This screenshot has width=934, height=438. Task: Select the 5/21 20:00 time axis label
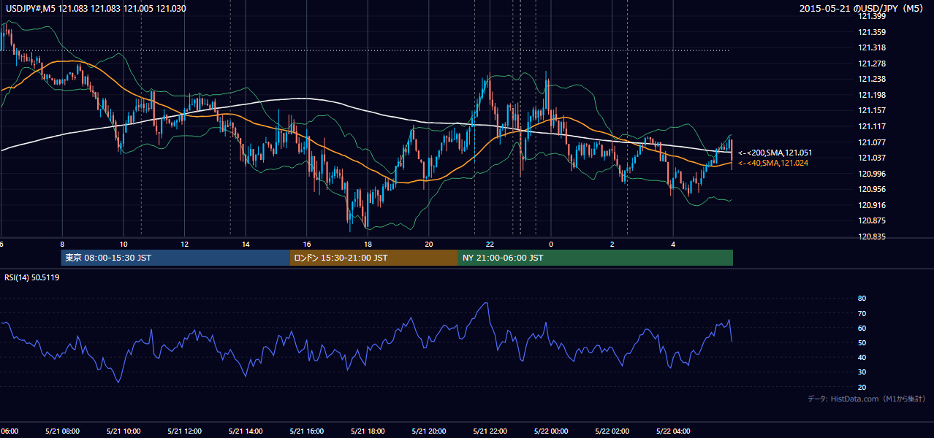click(428, 431)
